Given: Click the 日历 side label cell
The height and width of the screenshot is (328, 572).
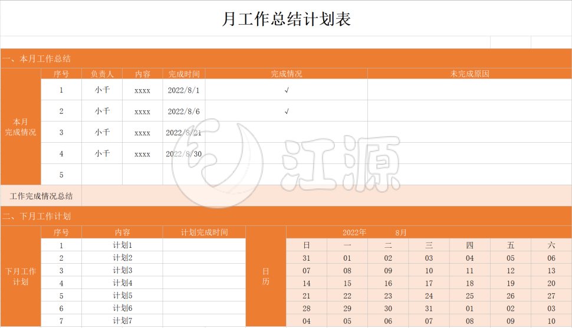Looking at the screenshot, I should click(x=266, y=276).
